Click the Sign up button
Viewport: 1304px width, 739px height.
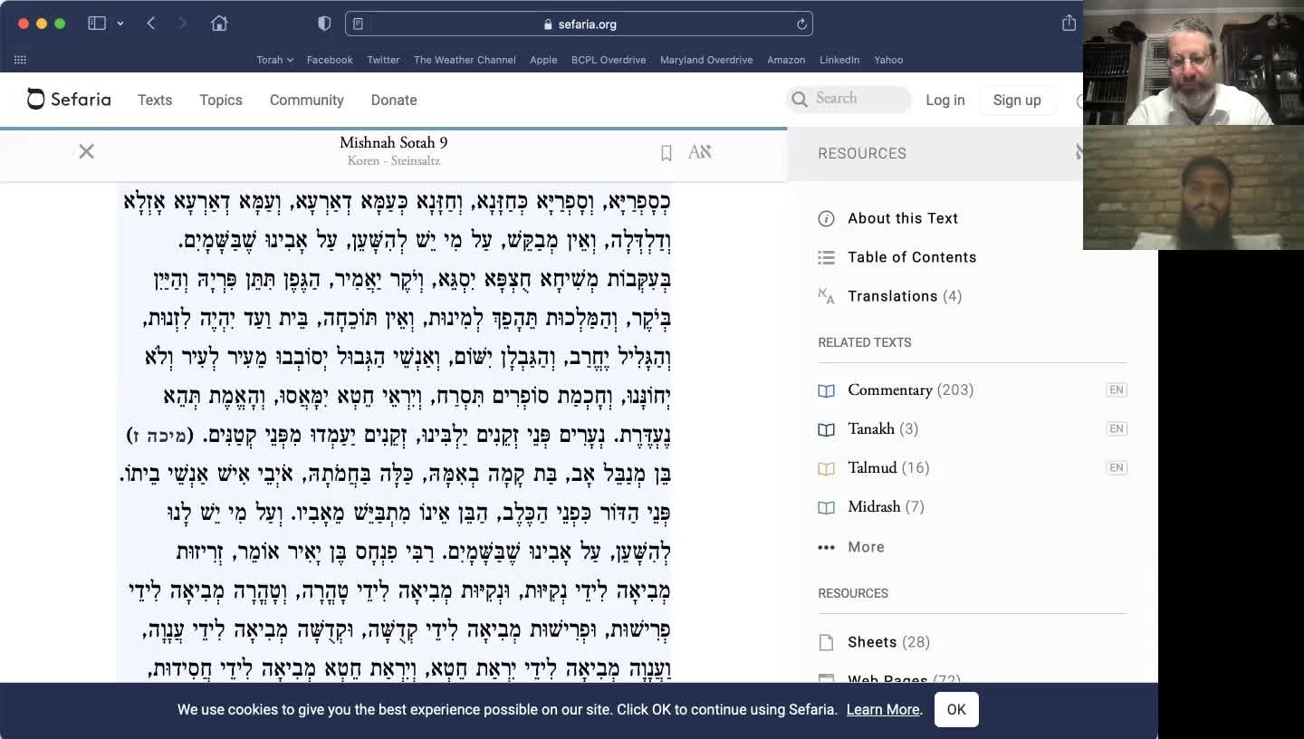[1017, 101]
